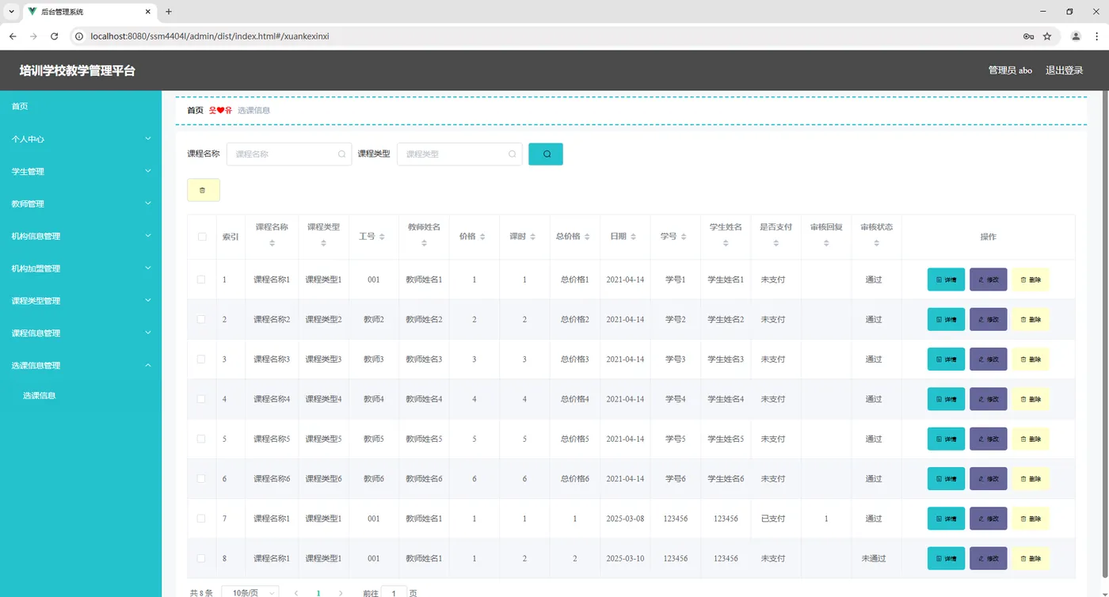Expand the 教师管理 sidebar menu
The height and width of the screenshot is (597, 1109).
[81, 203]
